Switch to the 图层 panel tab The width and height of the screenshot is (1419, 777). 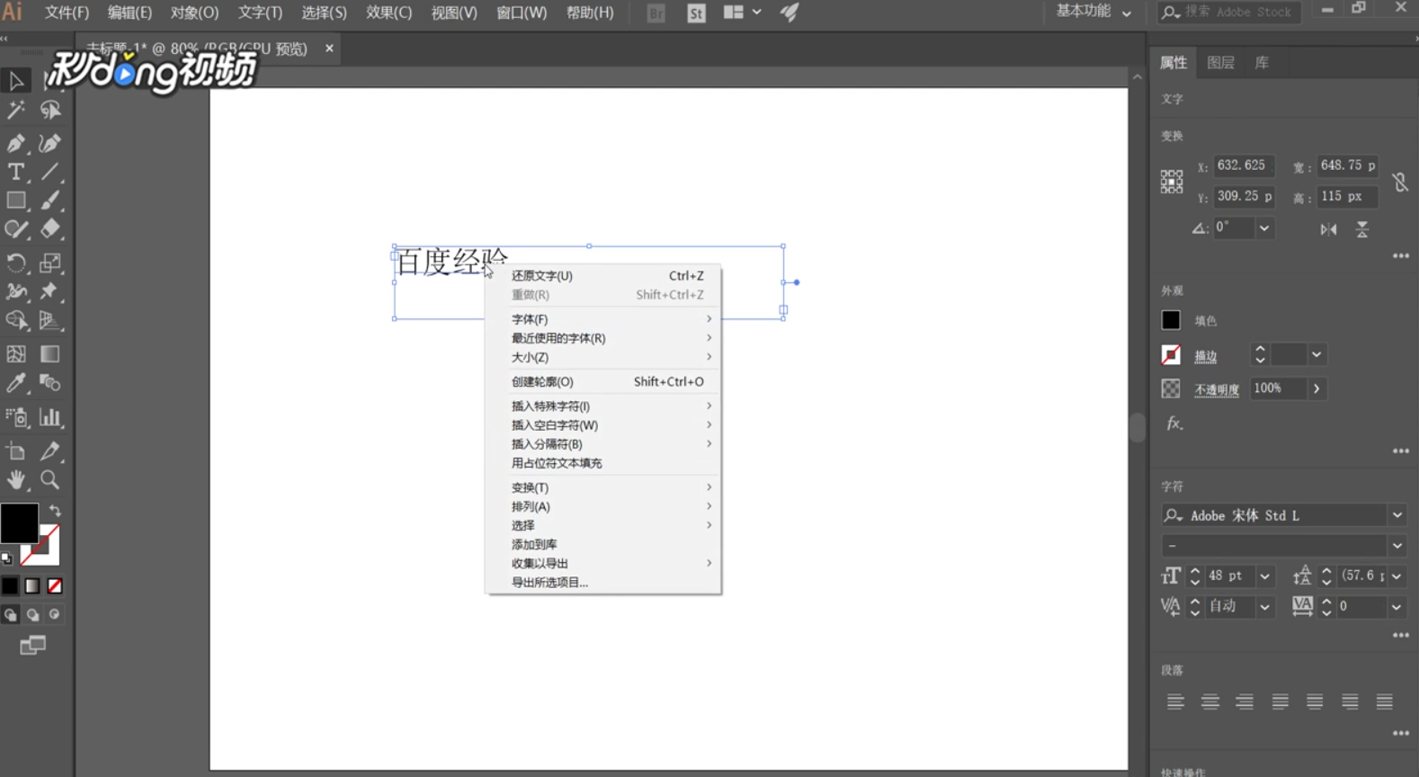pos(1220,62)
